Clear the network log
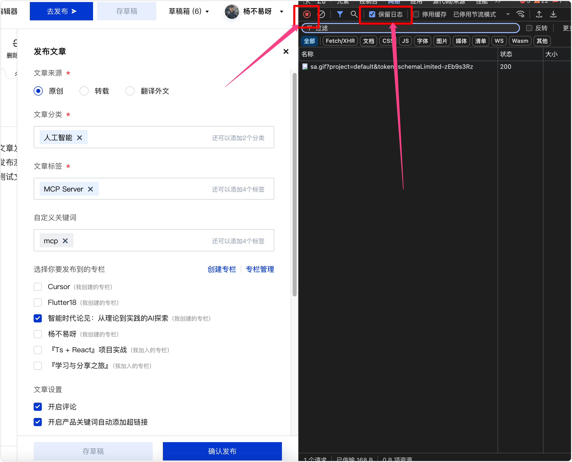 [x=321, y=14]
